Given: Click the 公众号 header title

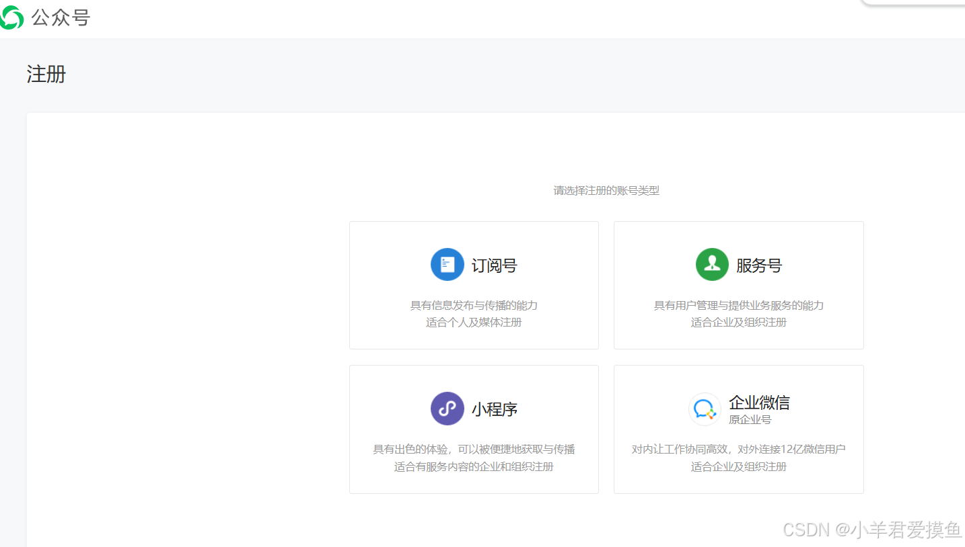Looking at the screenshot, I should click(x=61, y=18).
